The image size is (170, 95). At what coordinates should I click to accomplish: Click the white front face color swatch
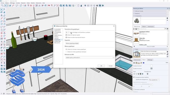point(151,66)
